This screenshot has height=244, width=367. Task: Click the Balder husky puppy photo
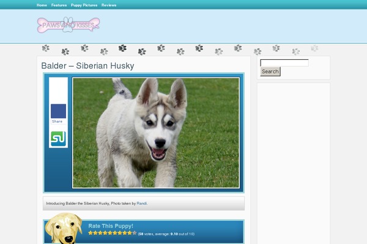[x=156, y=132]
